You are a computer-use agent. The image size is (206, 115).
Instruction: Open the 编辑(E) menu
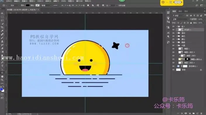[17, 1]
